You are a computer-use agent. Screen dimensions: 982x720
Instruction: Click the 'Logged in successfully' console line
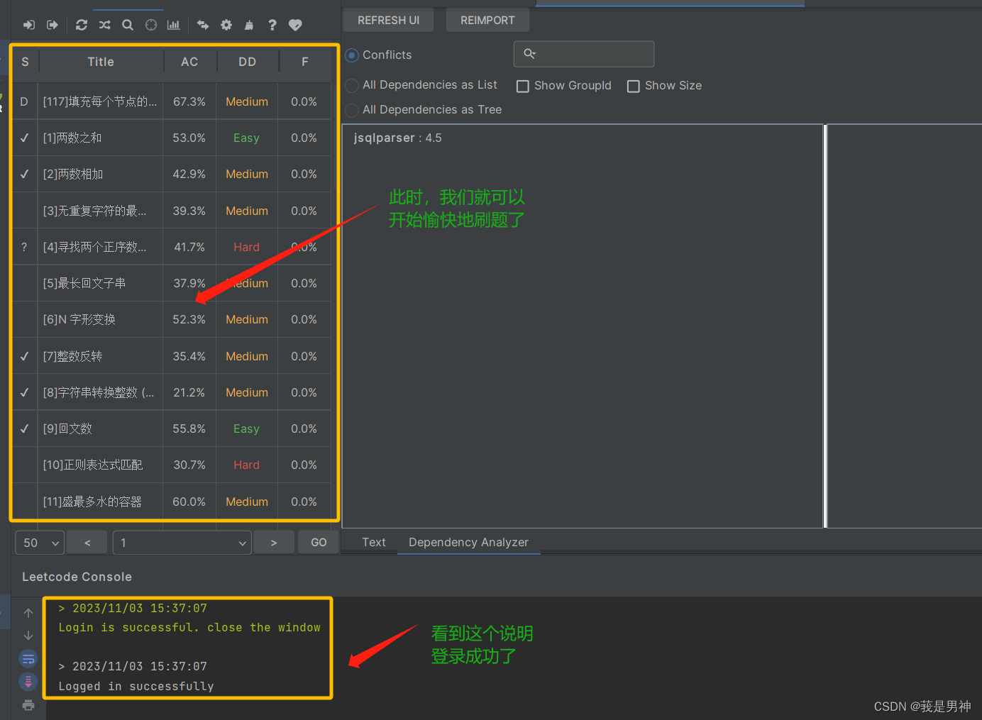[x=136, y=686]
